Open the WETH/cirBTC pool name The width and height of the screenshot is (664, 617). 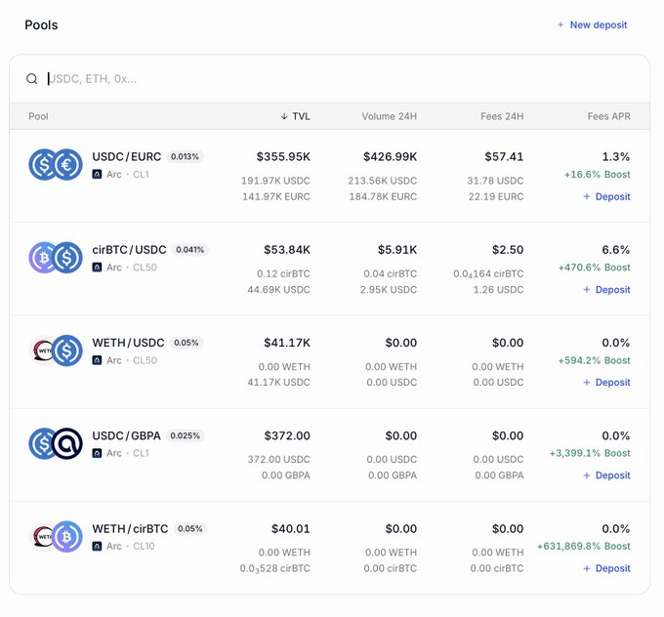point(130,529)
